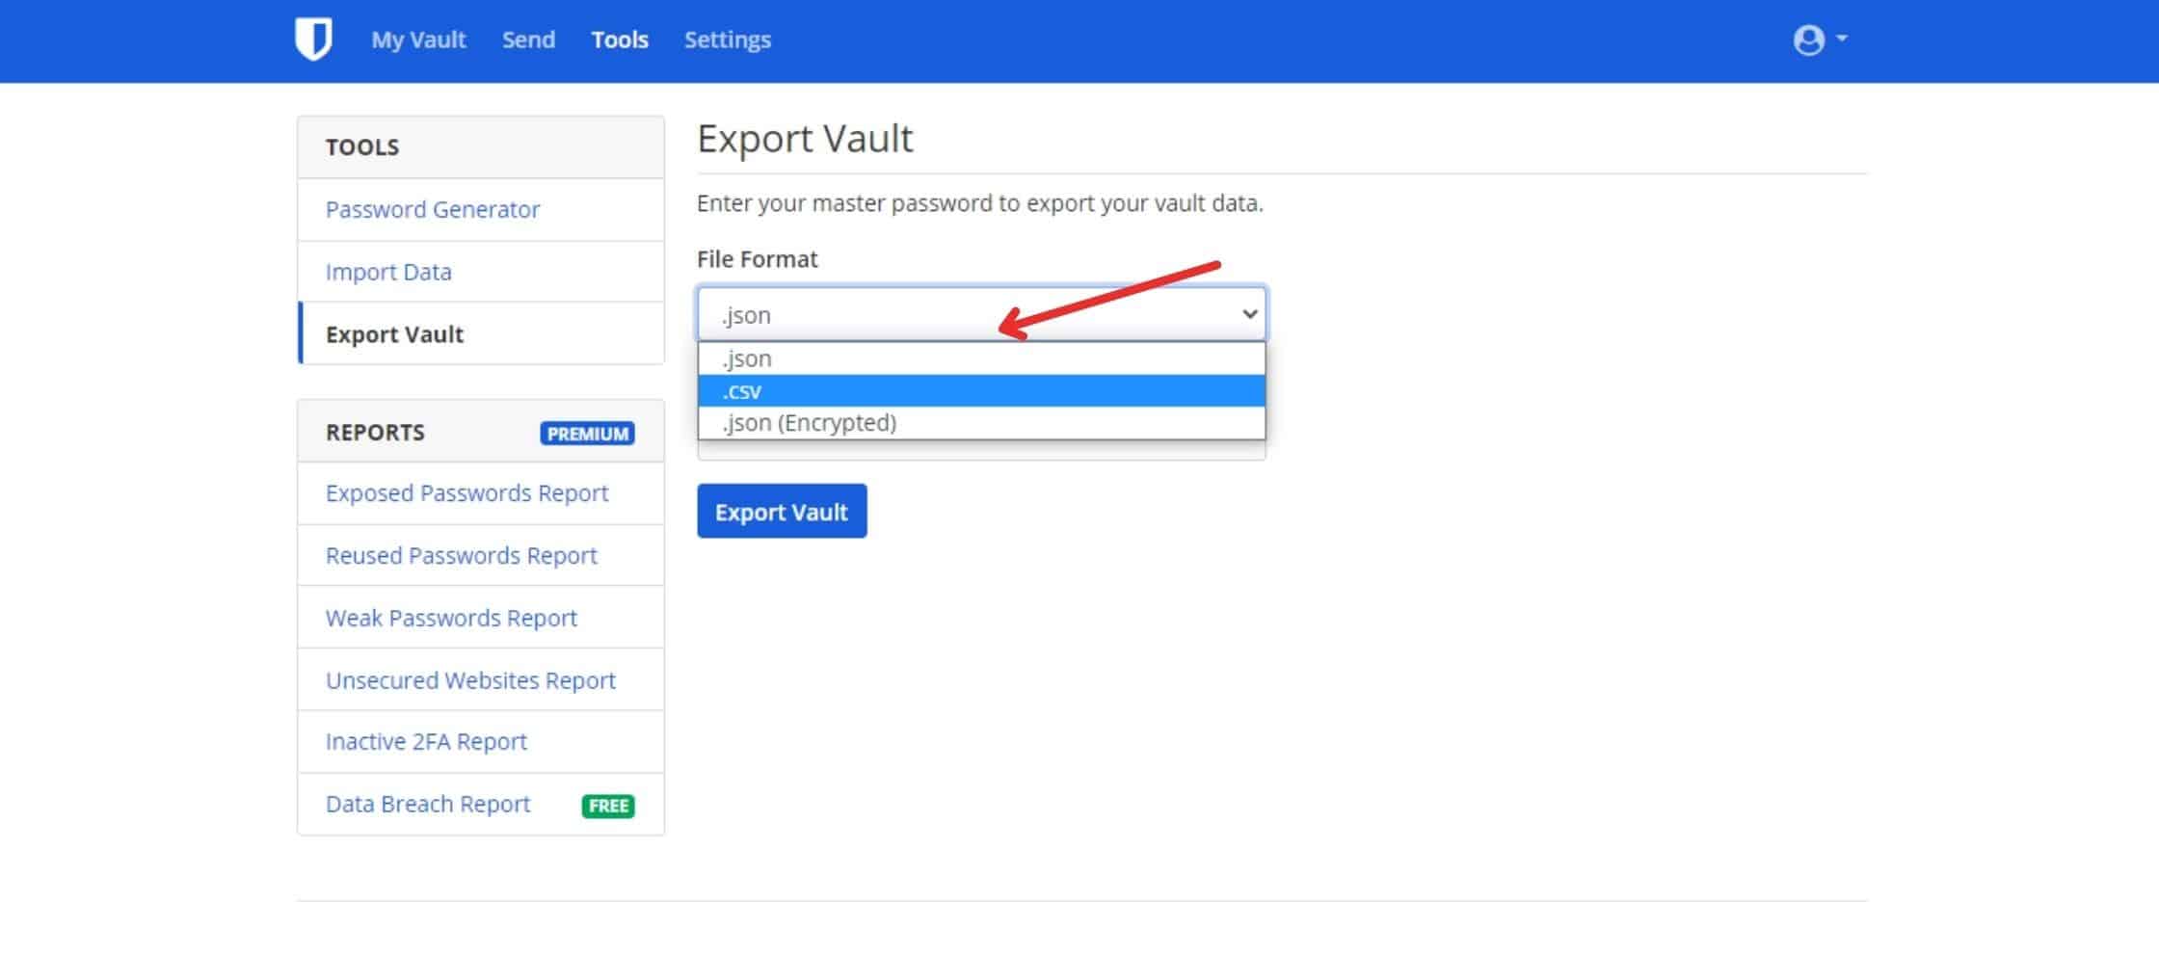Expand the File Format dropdown arrow
Viewport: 2159px width, 954px height.
point(1249,314)
